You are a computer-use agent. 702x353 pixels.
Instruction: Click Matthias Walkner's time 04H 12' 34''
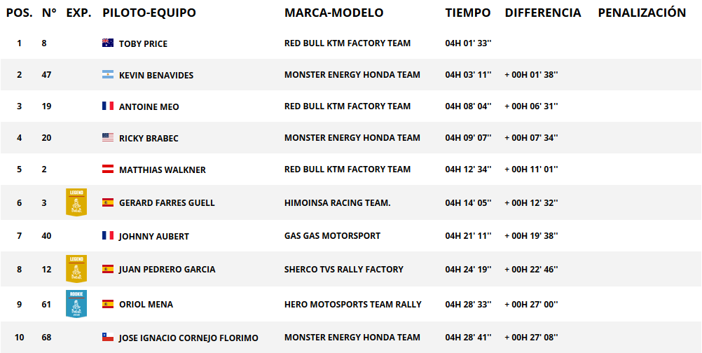click(x=468, y=169)
